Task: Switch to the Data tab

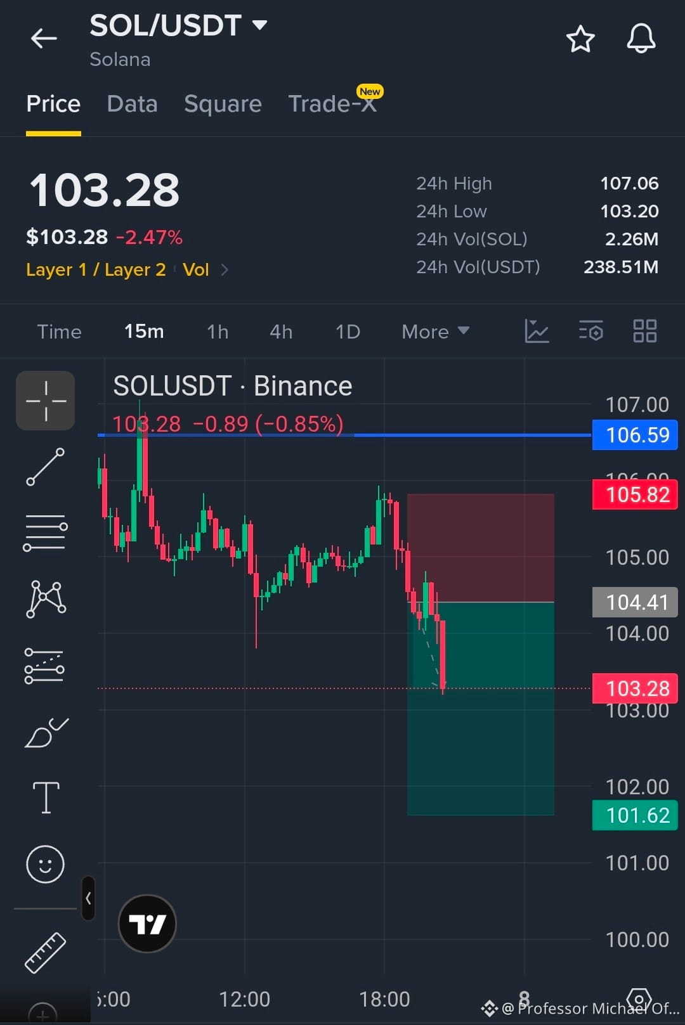Action: click(132, 104)
